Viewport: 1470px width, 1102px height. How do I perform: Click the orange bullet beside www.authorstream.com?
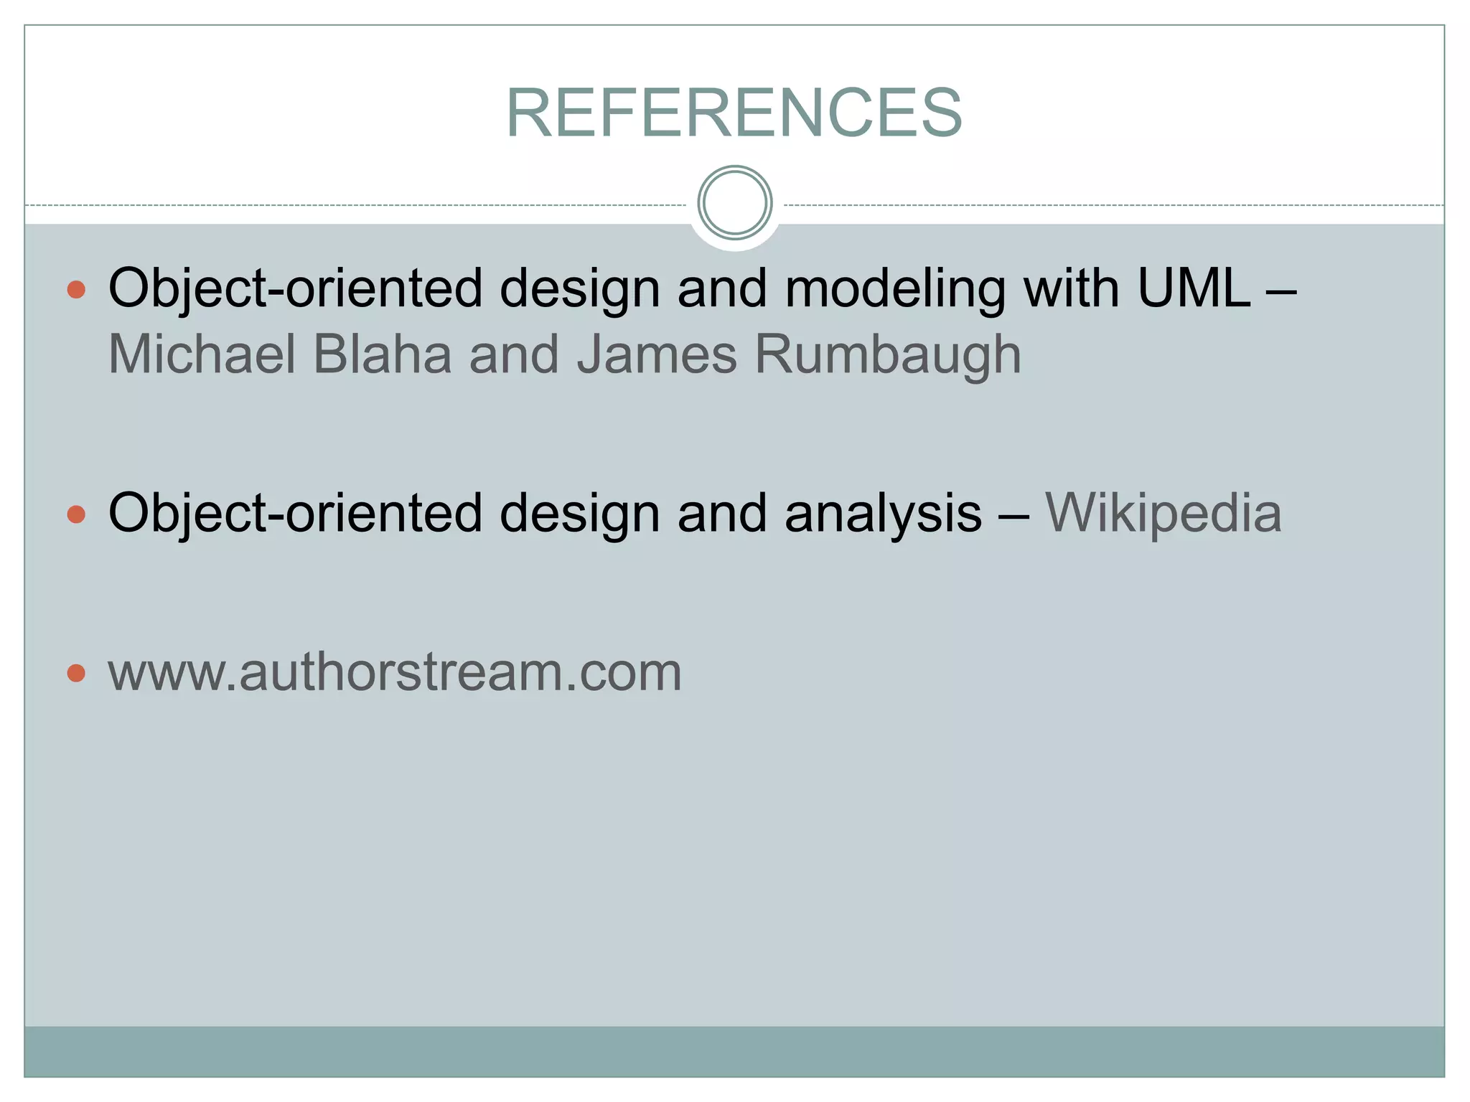[x=76, y=673]
